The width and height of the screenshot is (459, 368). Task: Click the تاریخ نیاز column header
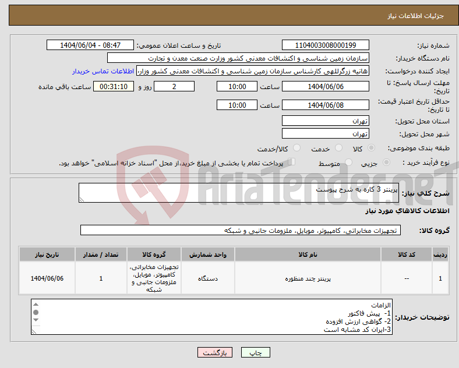(x=47, y=254)
